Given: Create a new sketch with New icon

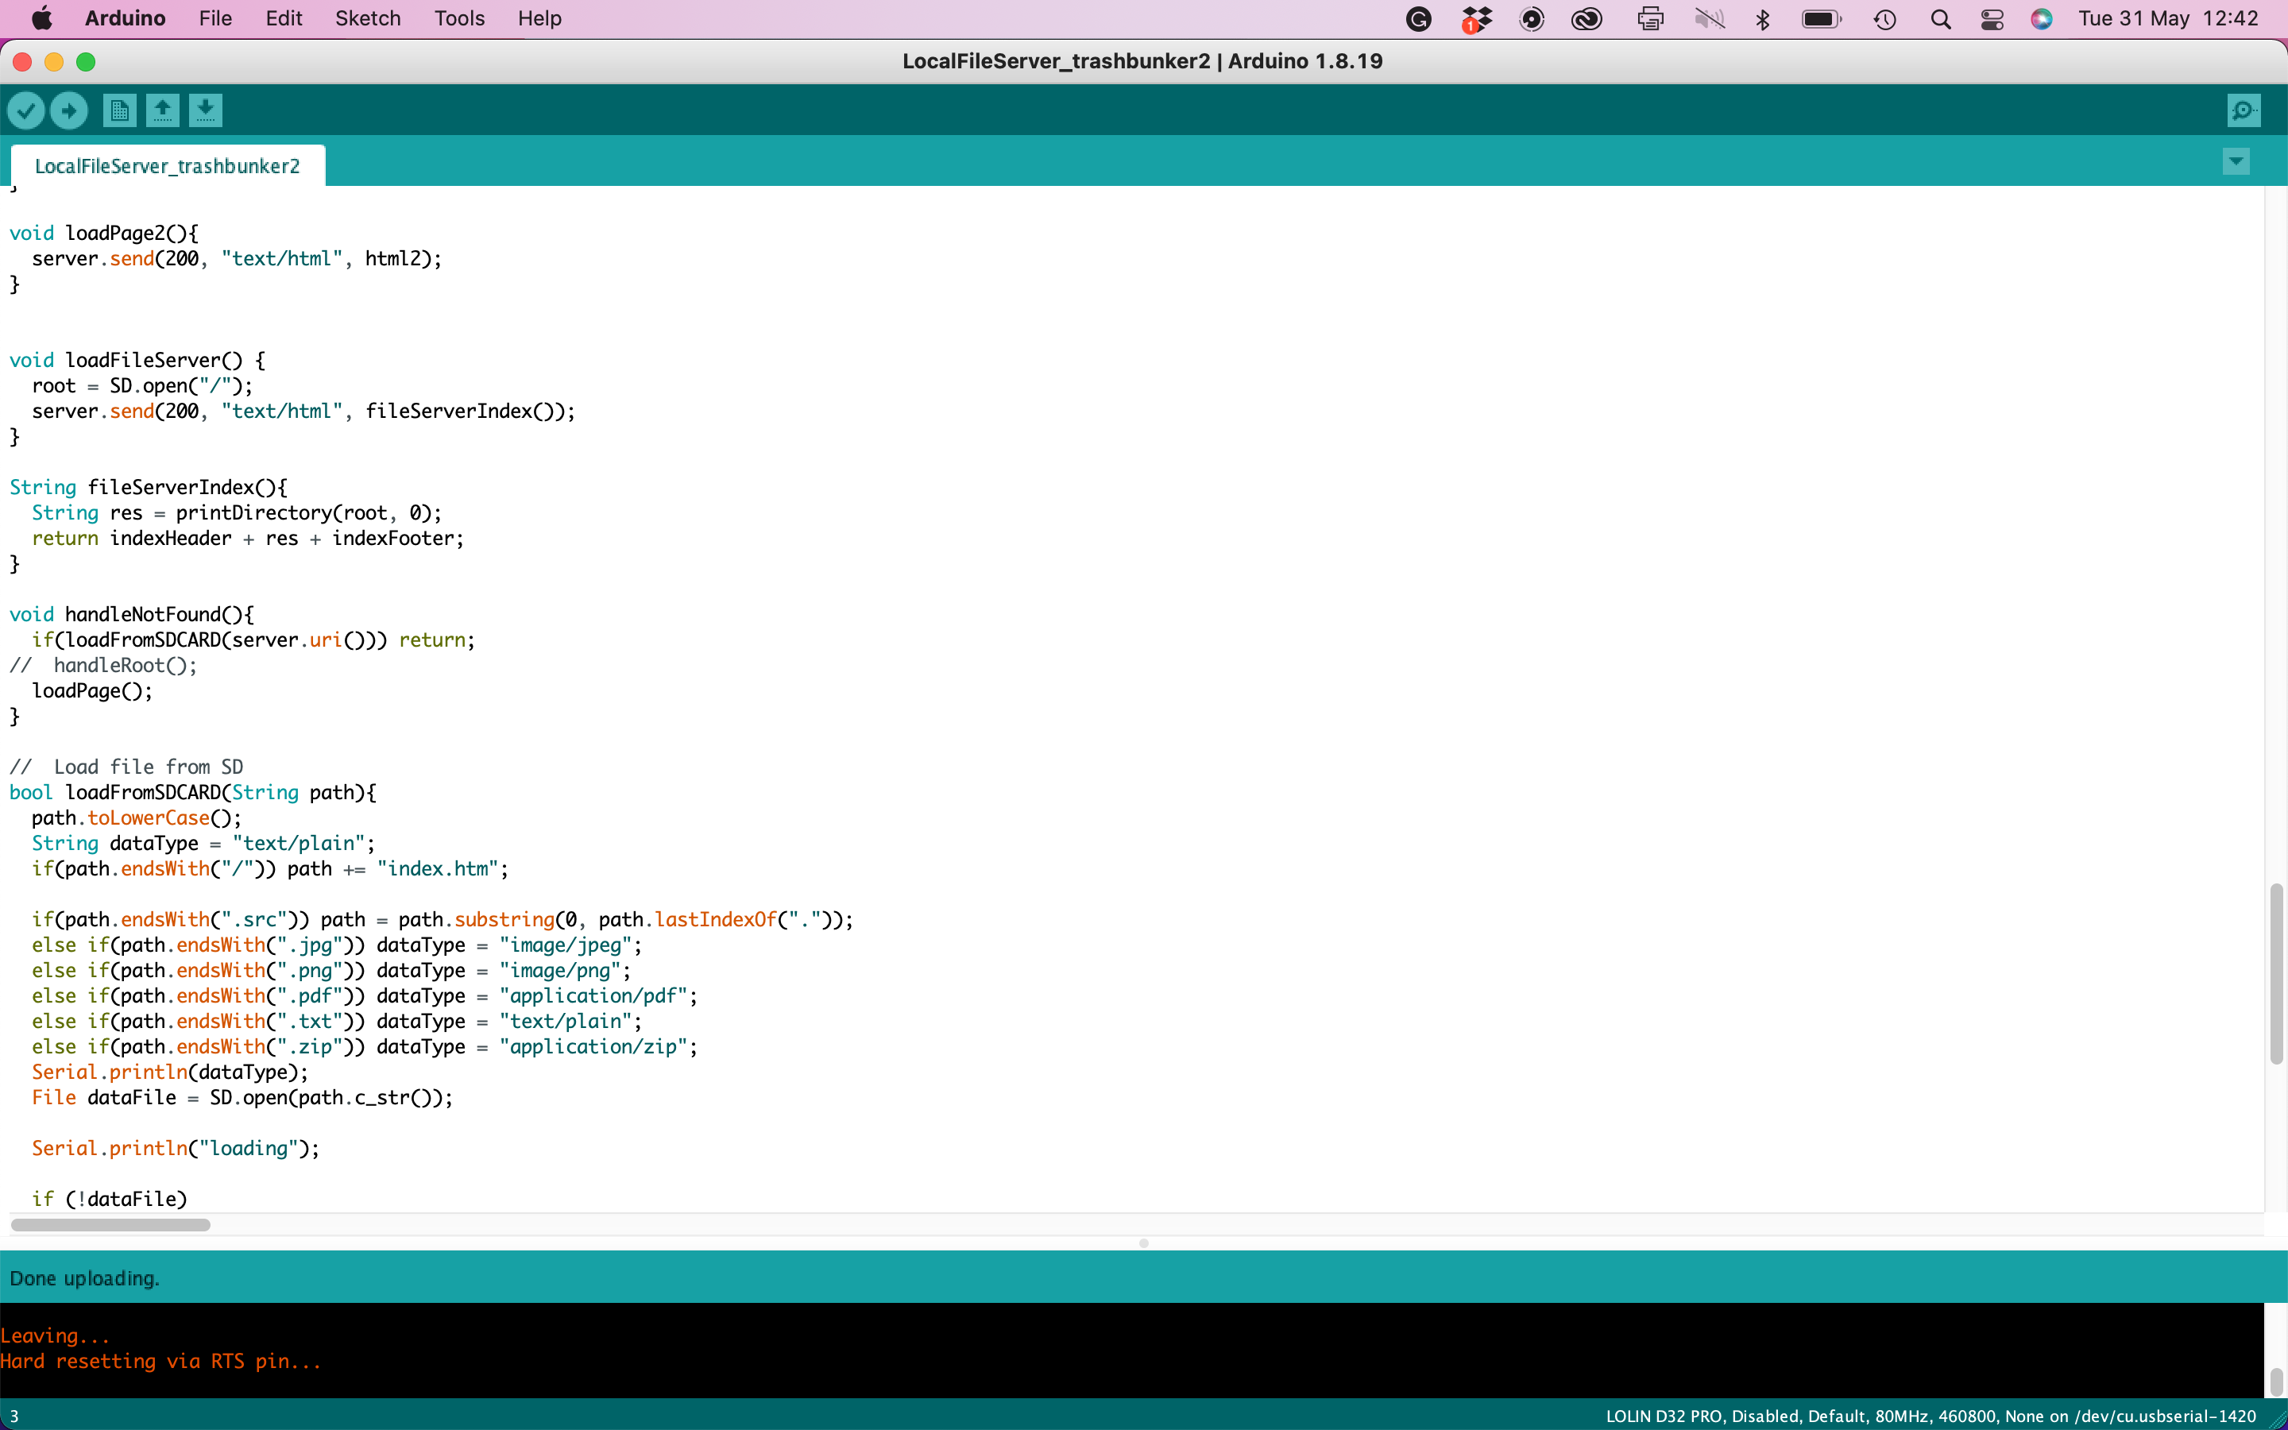Looking at the screenshot, I should (119, 110).
